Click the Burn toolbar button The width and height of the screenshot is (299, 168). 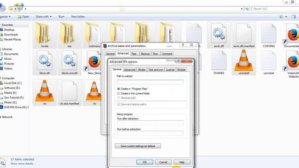[61, 17]
